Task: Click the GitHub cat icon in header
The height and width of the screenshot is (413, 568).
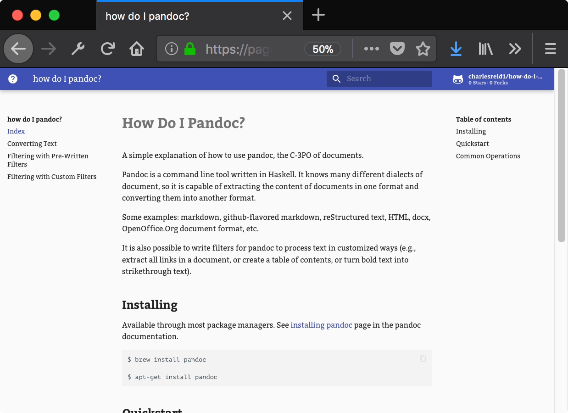Action: (x=458, y=79)
